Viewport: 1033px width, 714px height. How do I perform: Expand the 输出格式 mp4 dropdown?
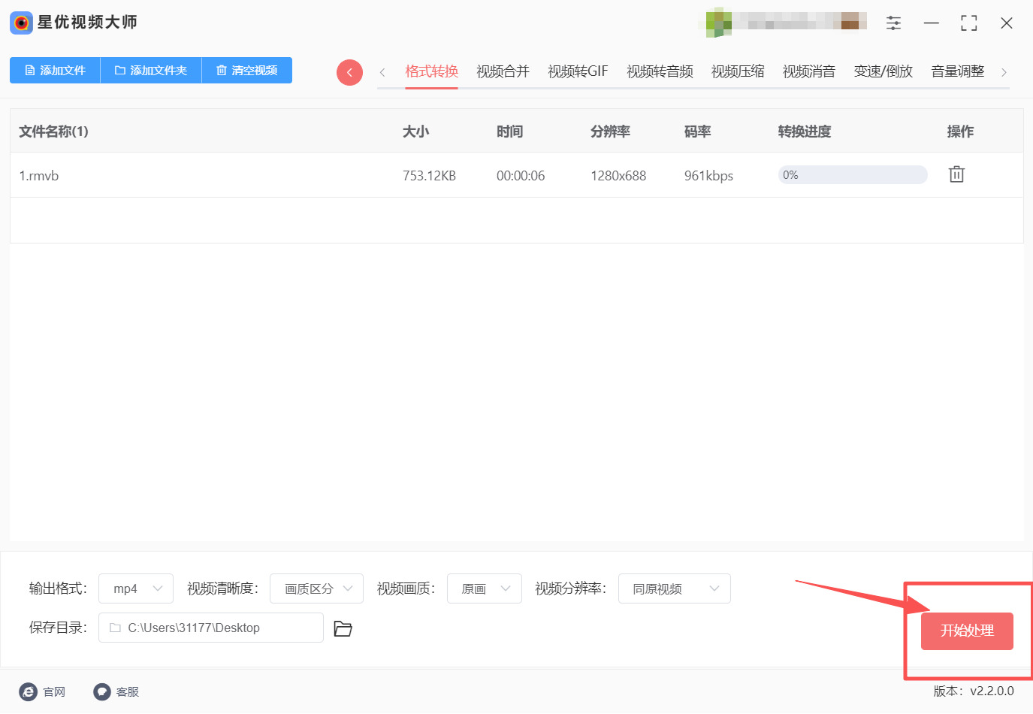(136, 588)
